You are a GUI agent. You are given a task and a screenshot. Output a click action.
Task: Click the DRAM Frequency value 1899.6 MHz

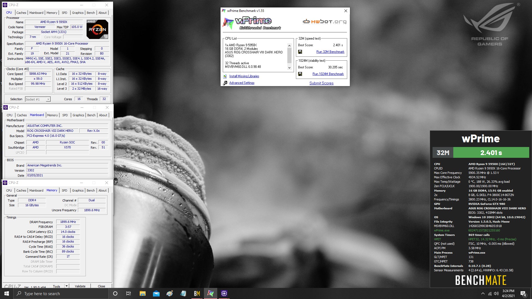coord(68,222)
